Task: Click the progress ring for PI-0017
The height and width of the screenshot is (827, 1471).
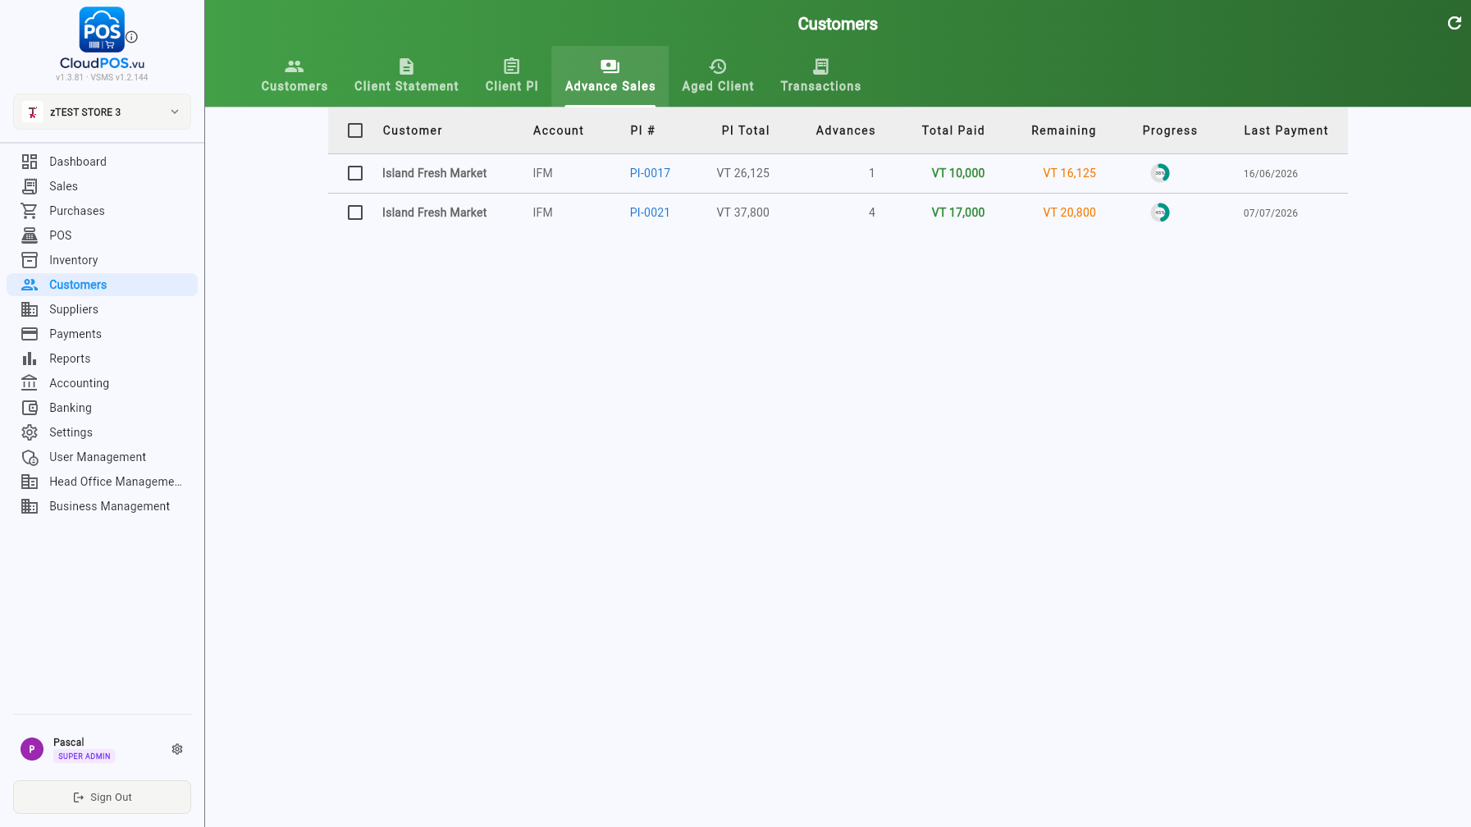Action: point(1160,173)
